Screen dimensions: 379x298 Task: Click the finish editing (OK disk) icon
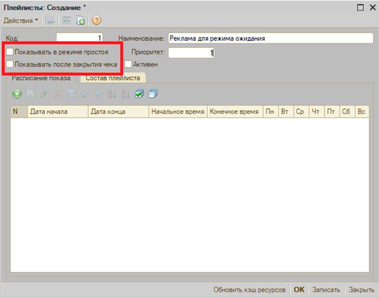[x=71, y=94]
